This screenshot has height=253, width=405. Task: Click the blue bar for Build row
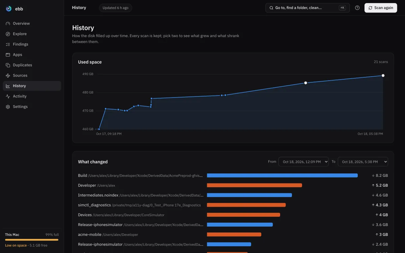(x=282, y=175)
